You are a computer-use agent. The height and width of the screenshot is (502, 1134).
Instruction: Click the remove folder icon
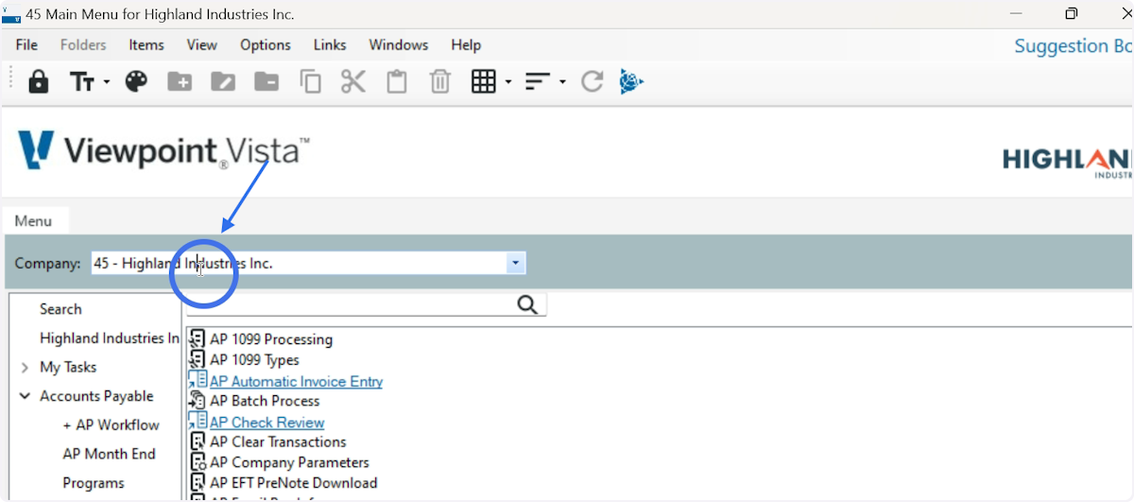coord(266,82)
